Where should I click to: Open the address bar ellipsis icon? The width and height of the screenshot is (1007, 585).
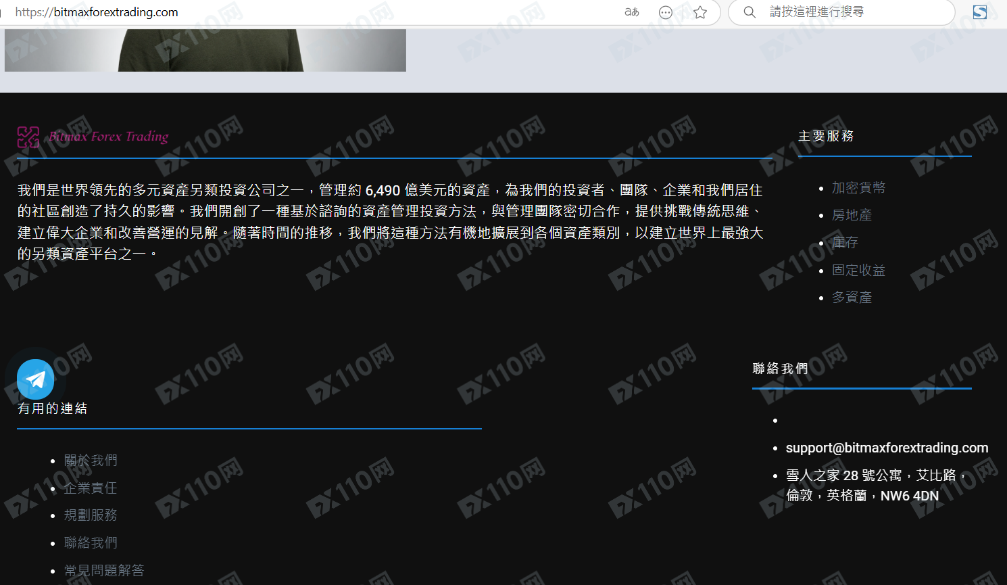click(x=666, y=12)
